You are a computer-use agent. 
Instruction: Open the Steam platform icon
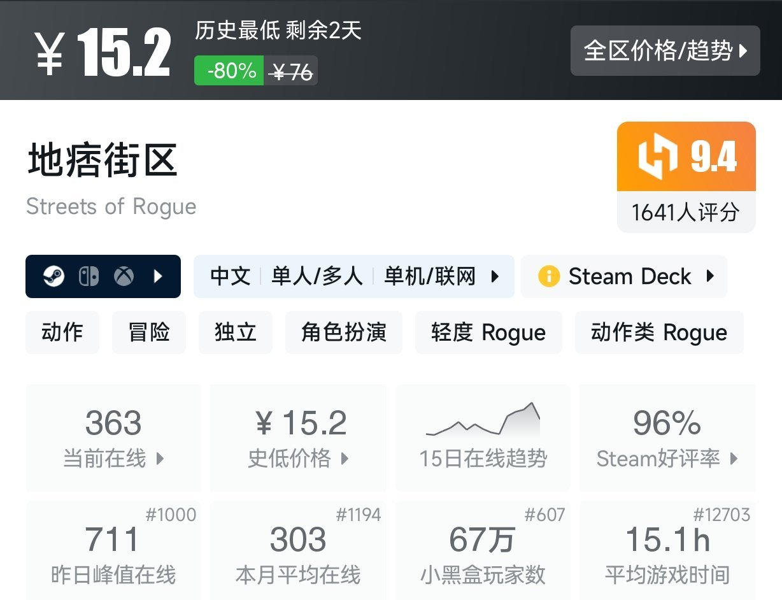point(53,276)
